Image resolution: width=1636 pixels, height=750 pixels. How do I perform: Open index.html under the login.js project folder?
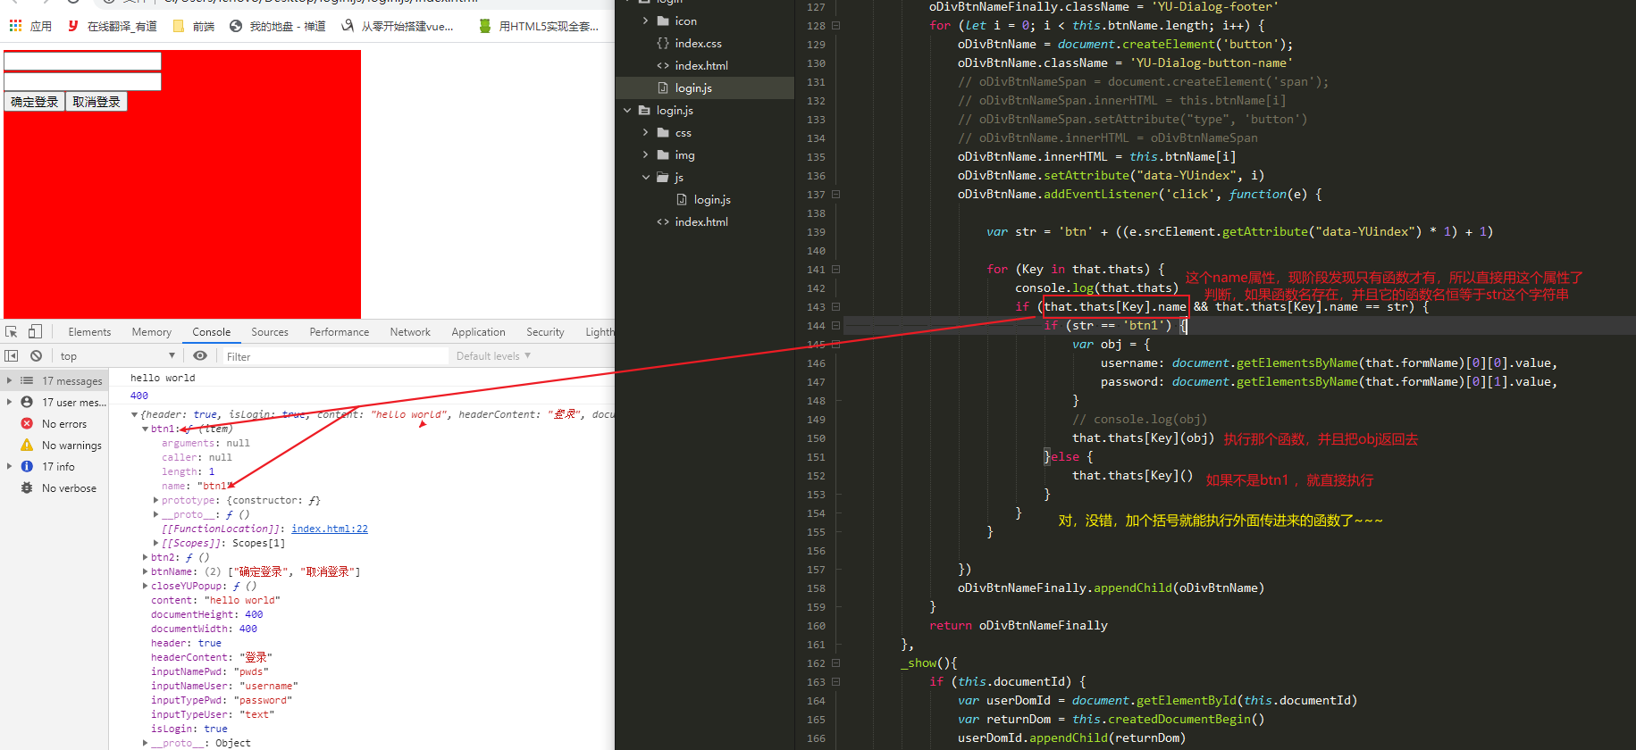(x=701, y=221)
